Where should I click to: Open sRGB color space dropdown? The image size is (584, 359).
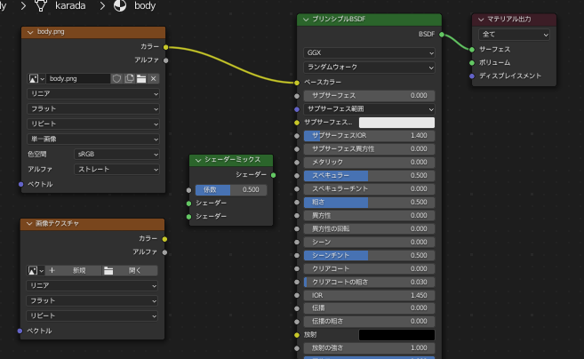116,155
